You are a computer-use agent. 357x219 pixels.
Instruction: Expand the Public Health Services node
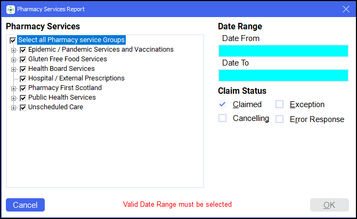(14, 98)
